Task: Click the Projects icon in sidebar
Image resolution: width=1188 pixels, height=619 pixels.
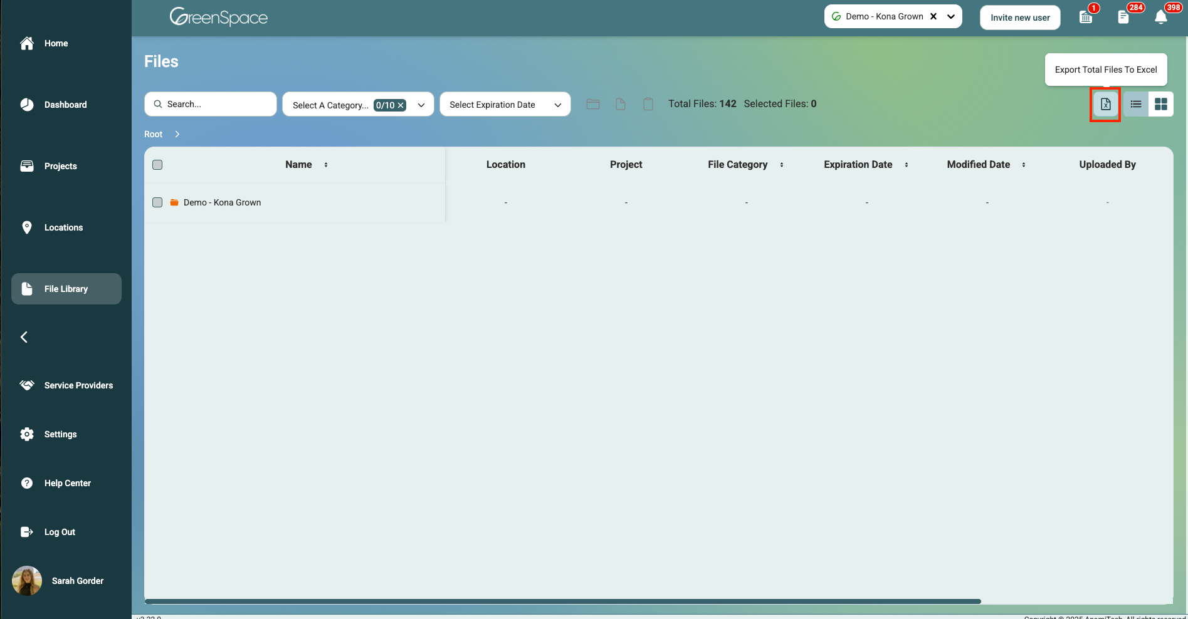Action: coord(27,166)
